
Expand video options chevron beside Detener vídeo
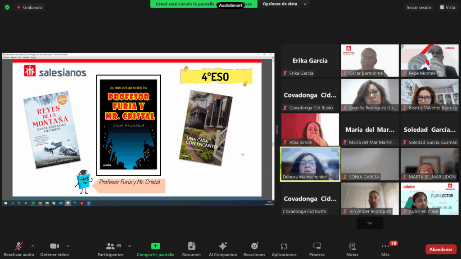click(68, 246)
